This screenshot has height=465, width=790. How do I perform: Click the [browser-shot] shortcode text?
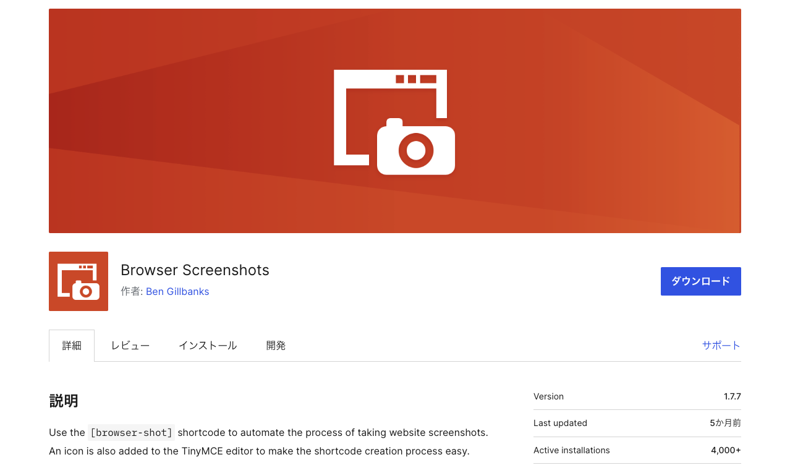132,432
